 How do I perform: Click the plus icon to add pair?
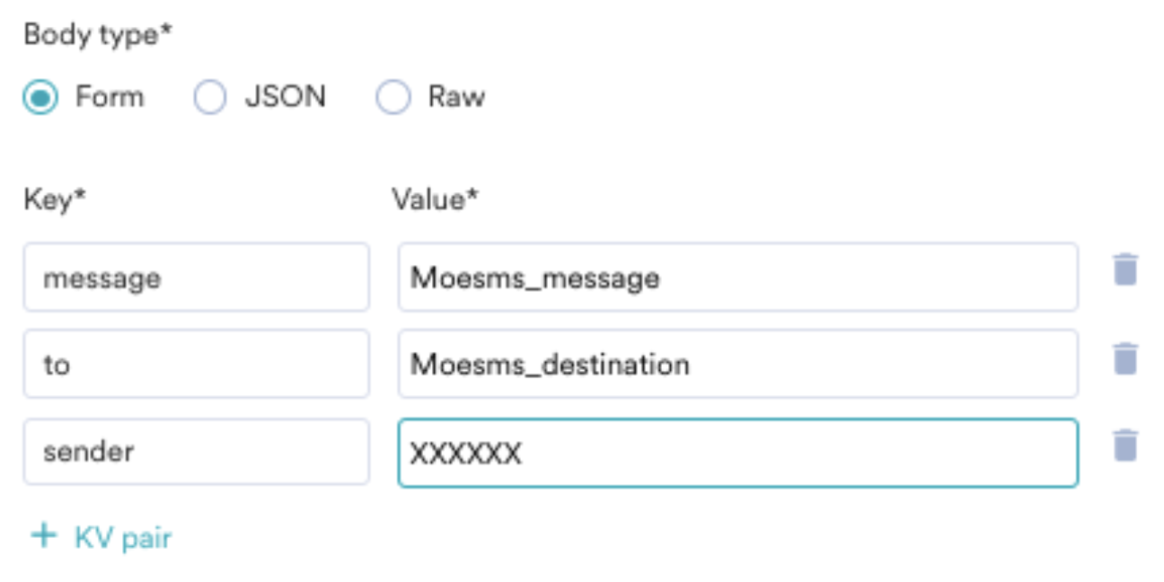point(43,537)
